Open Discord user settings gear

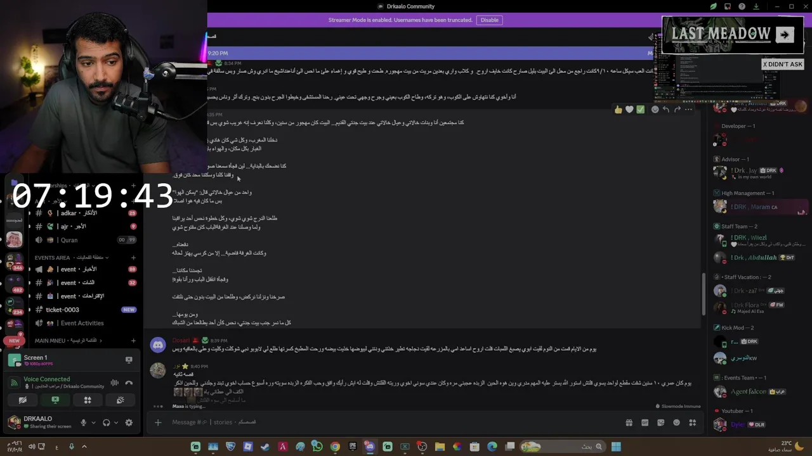point(129,422)
